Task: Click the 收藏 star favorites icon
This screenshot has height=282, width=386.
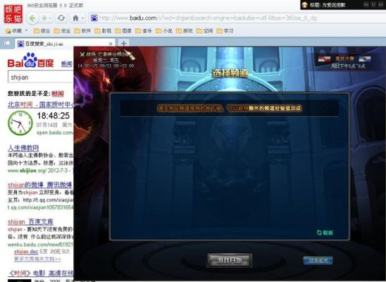Action: point(8,31)
